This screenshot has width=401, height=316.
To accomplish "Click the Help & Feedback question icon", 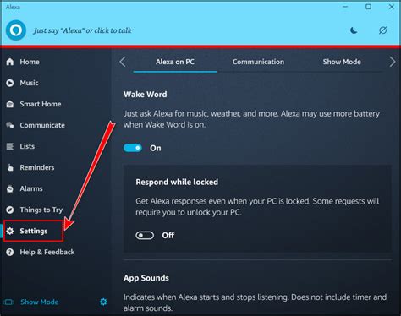I will pos(10,252).
